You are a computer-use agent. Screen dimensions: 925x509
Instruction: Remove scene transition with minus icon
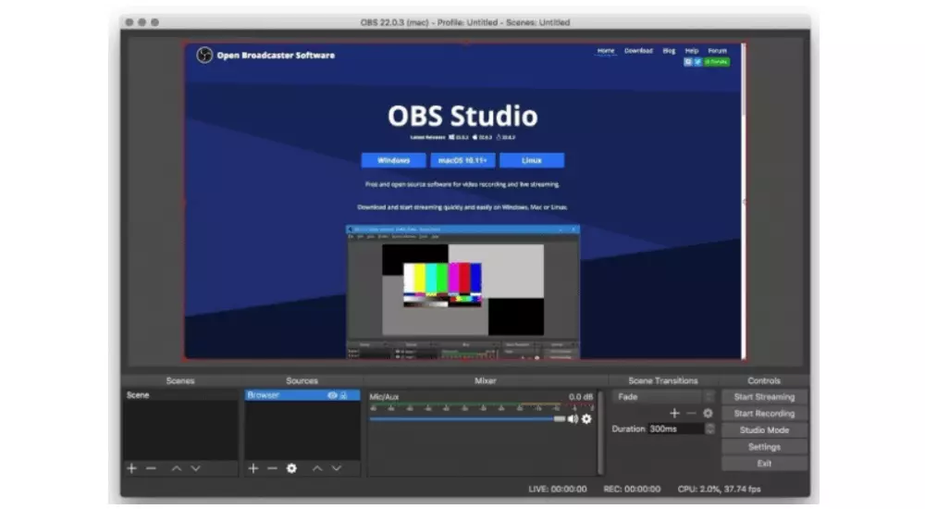tap(691, 414)
